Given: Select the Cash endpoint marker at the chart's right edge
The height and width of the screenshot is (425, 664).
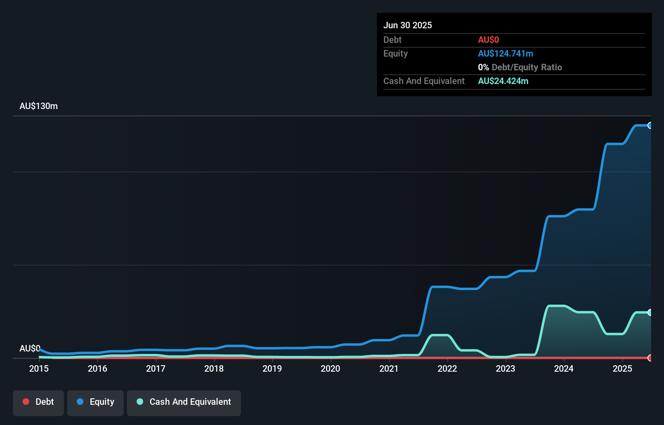Looking at the screenshot, I should 650,312.
